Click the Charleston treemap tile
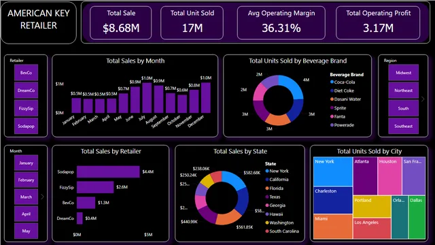 [x=333, y=200]
